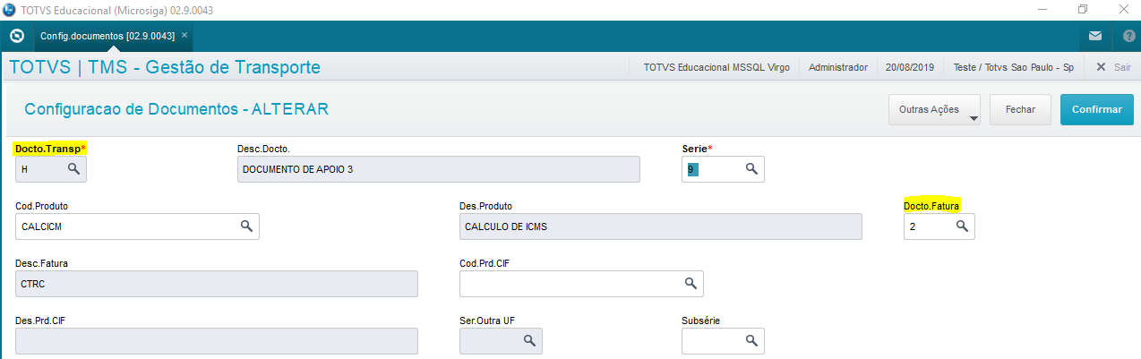
Task: Open the help question mark icon
Action: [x=1128, y=37]
